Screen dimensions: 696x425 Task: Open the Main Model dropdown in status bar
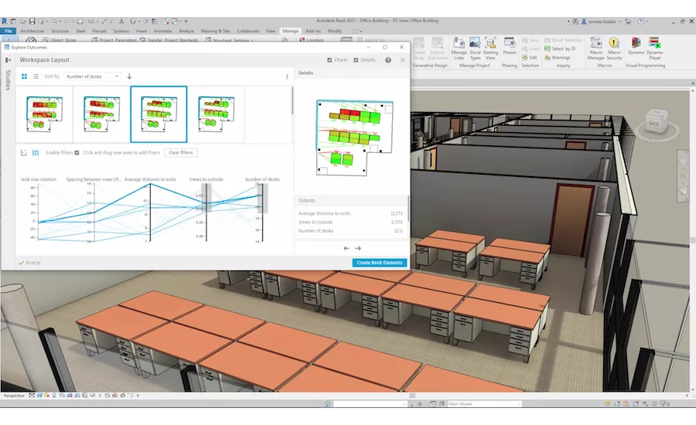tap(484, 403)
